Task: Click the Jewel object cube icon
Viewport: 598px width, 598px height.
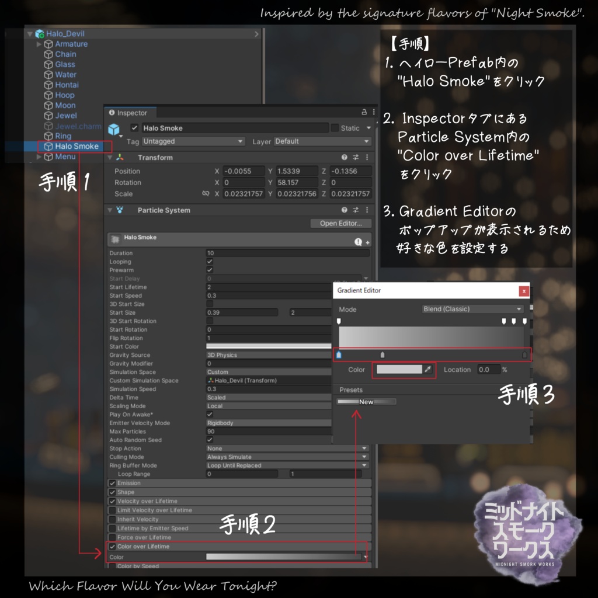Action: point(48,116)
